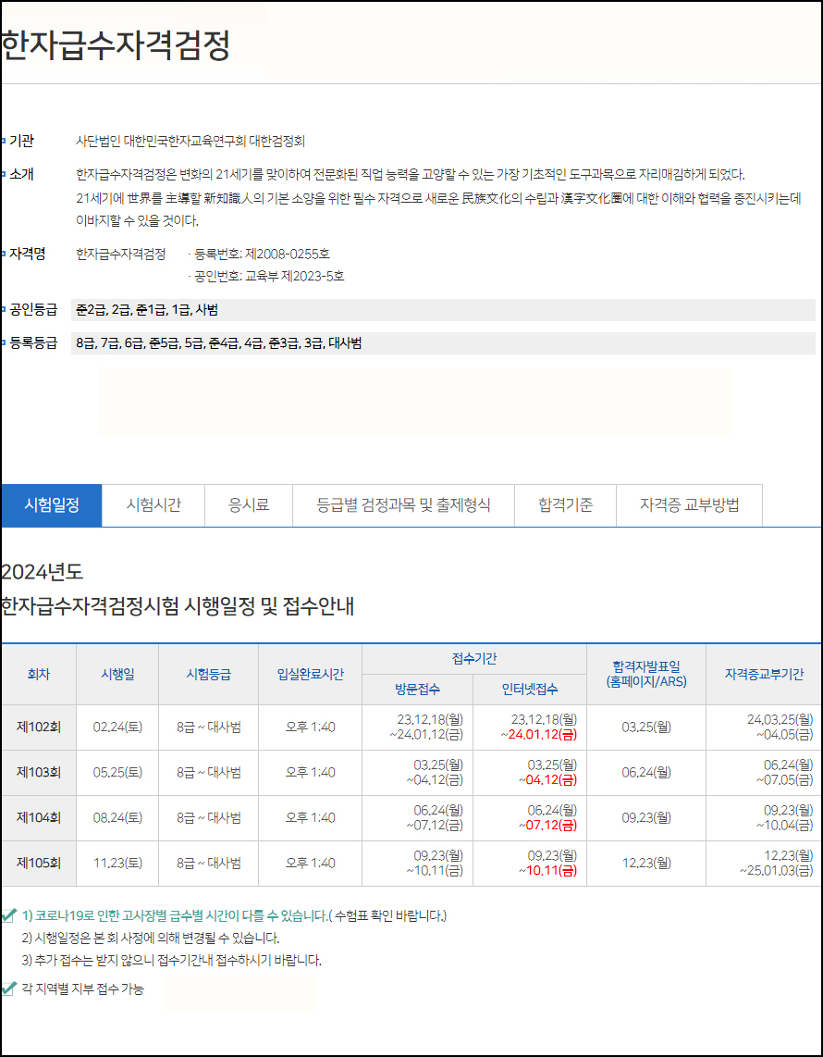Switch to the 시험시간 tab
Screen dimensions: 823x1057
154,505
